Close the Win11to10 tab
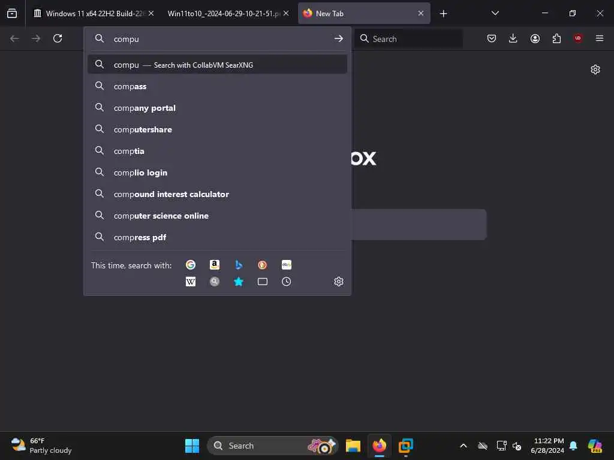 point(286,13)
